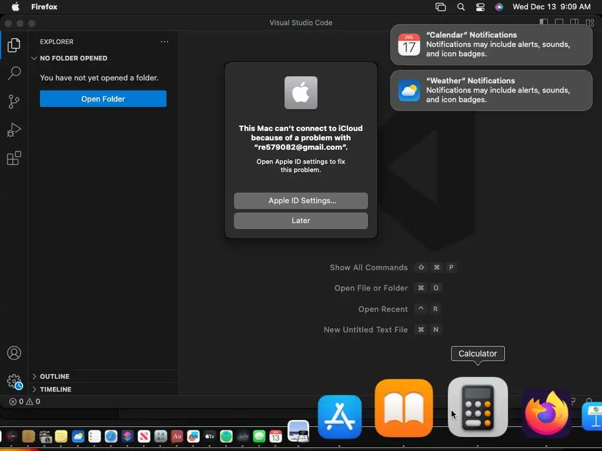The image size is (602, 451).
Task: Open Font Book from the Dock
Action: coord(160,436)
